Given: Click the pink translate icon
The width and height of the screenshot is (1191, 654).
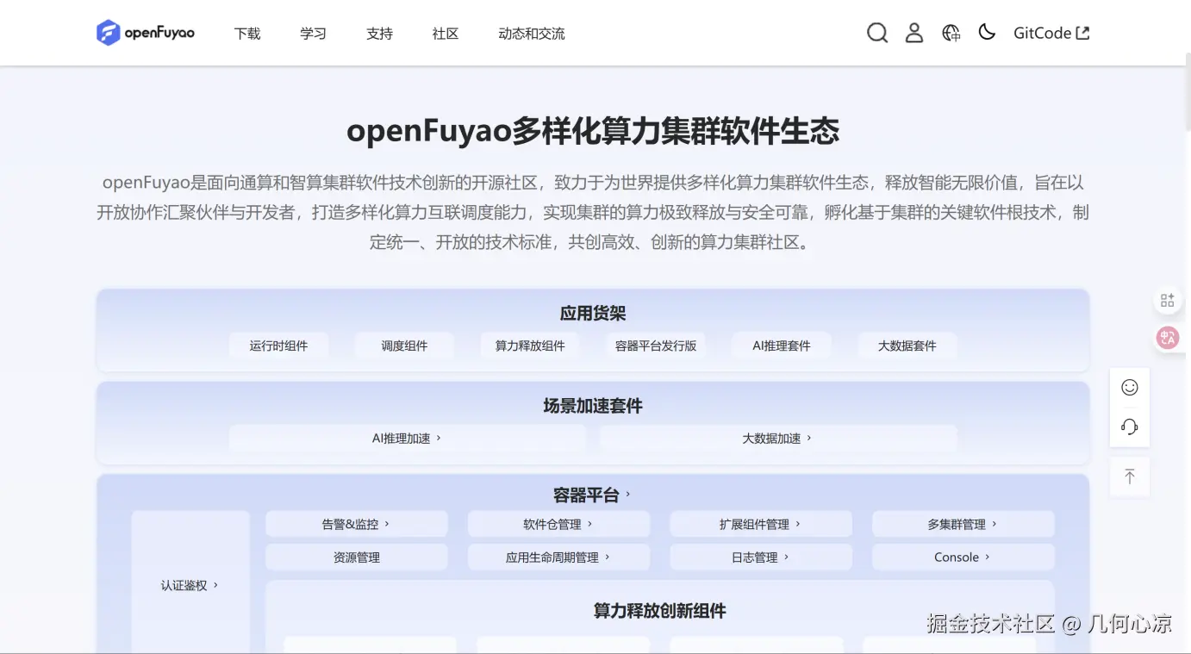Looking at the screenshot, I should coord(1168,338).
